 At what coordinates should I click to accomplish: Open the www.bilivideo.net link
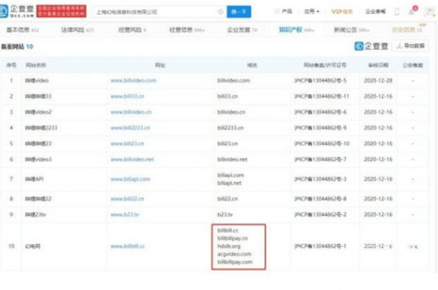pos(132,159)
